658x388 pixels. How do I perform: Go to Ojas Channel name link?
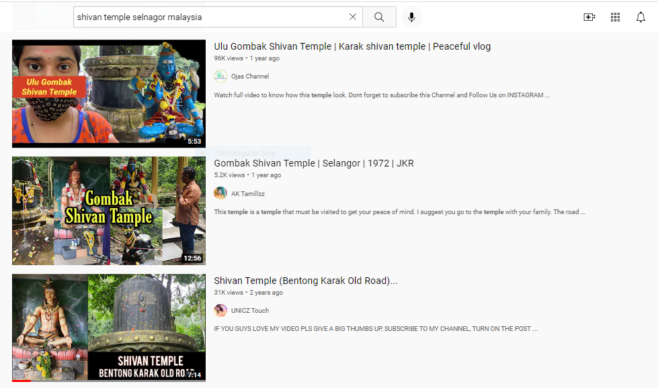[250, 77]
